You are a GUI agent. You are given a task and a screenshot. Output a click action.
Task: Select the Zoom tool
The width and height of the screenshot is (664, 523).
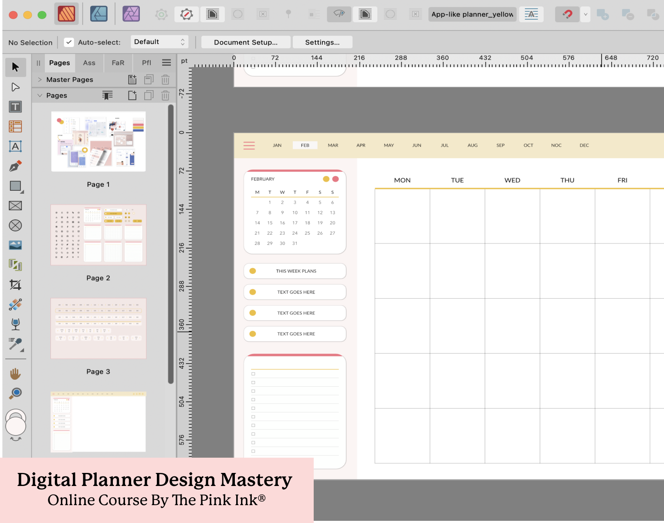(15, 393)
